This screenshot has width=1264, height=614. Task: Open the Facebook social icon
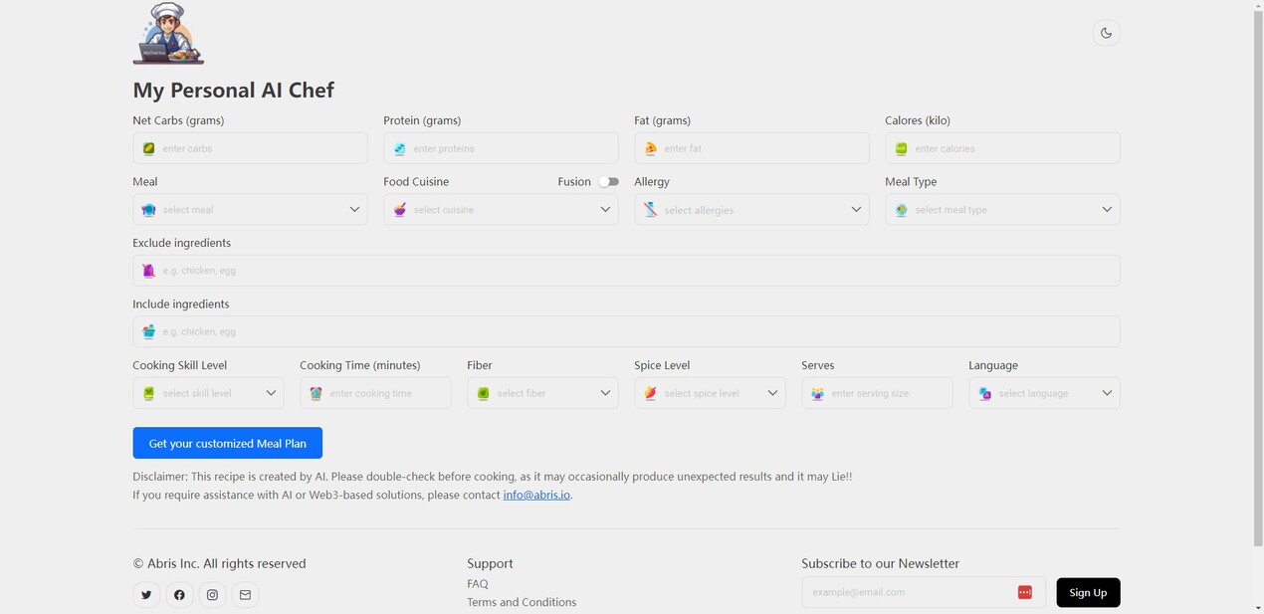point(179,595)
